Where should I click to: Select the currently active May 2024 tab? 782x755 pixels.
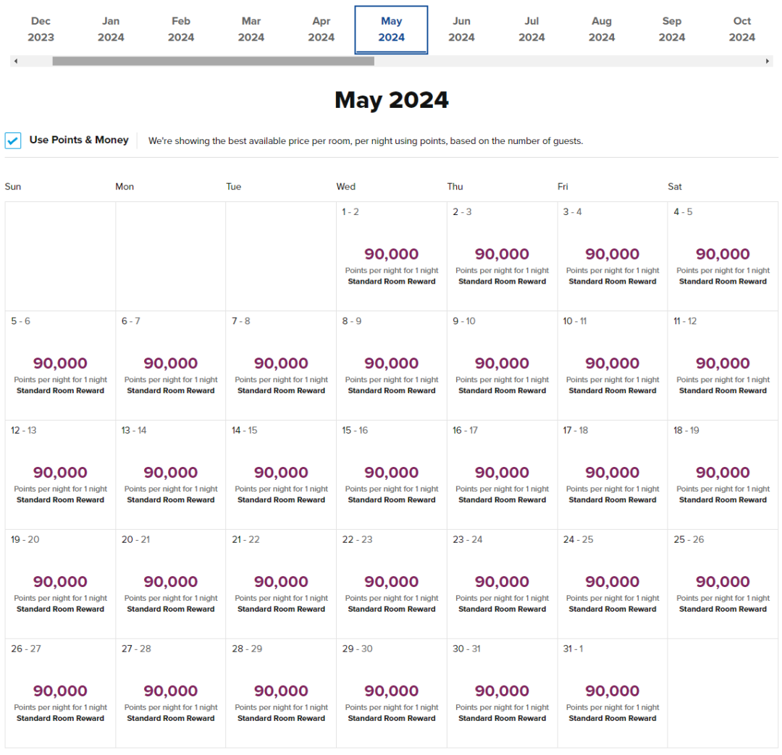coord(391,30)
